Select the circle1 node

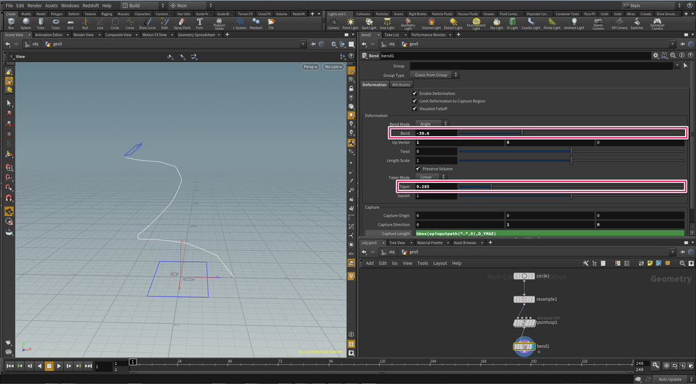coord(524,276)
